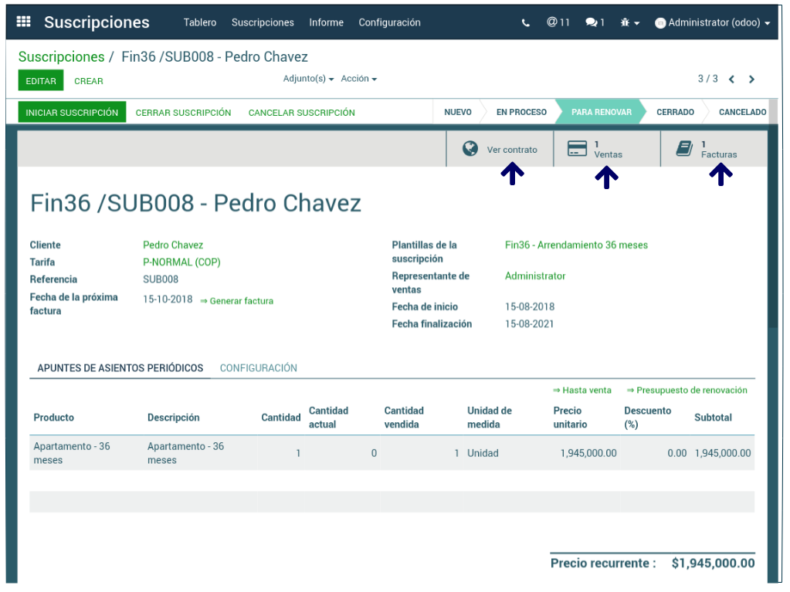Screen dimensions: 790x592
Task: Expand the Adjunto(s) dropdown
Action: click(308, 79)
